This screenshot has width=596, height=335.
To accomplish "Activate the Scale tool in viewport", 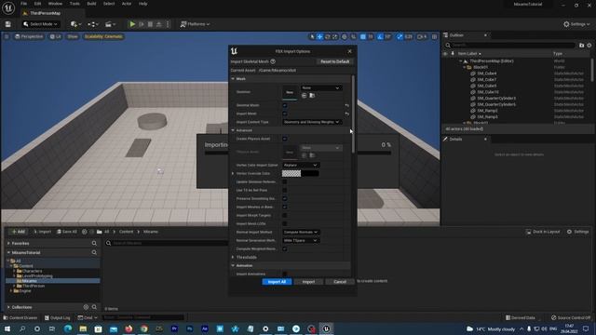I will [x=335, y=37].
